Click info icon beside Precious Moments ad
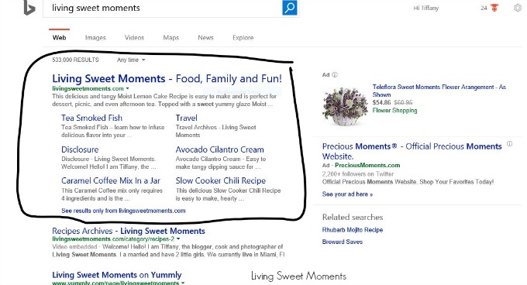 point(509,144)
